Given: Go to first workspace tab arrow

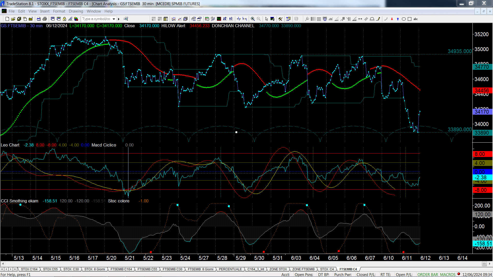Looking at the screenshot, I should click(x=2, y=269).
